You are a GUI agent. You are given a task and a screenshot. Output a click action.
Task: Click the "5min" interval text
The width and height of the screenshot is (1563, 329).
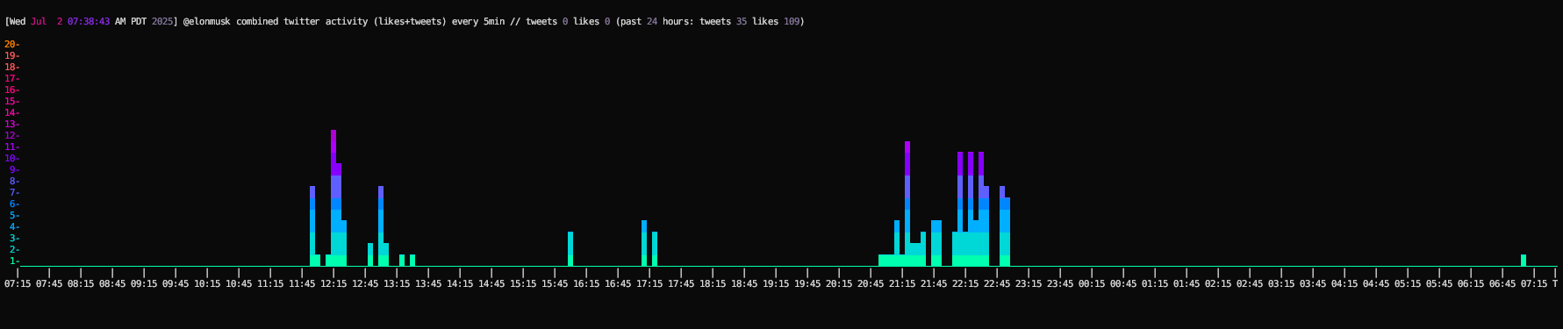tap(494, 22)
